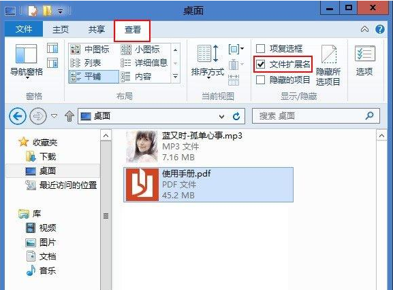The image size is (393, 290).
Task: Choose 中图标 layout
Action: [90, 50]
